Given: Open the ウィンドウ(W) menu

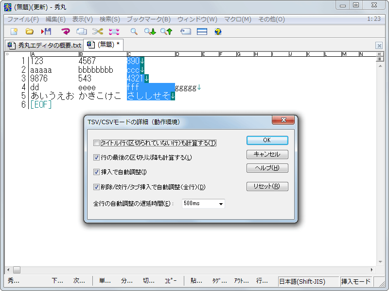Looking at the screenshot, I should pyautogui.click(x=197, y=19).
